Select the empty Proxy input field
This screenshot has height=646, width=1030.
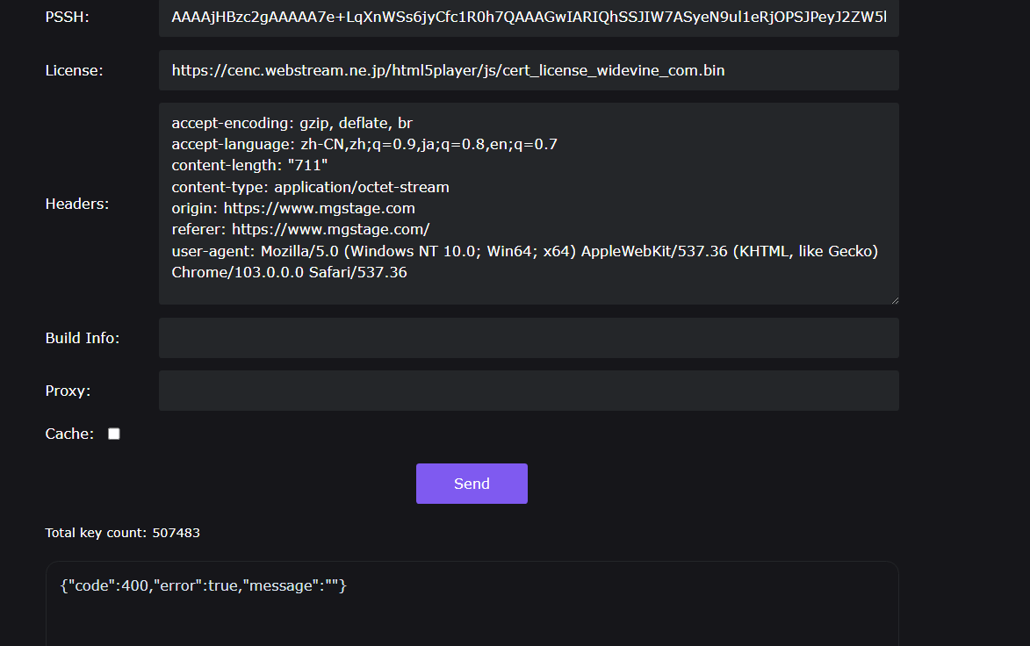[529, 391]
